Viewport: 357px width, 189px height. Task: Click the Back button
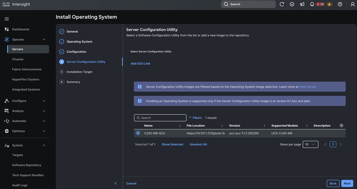[333, 183]
